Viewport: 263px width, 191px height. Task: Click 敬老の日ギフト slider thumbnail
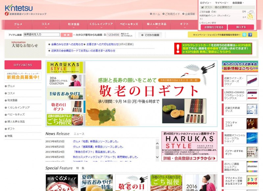(66, 107)
